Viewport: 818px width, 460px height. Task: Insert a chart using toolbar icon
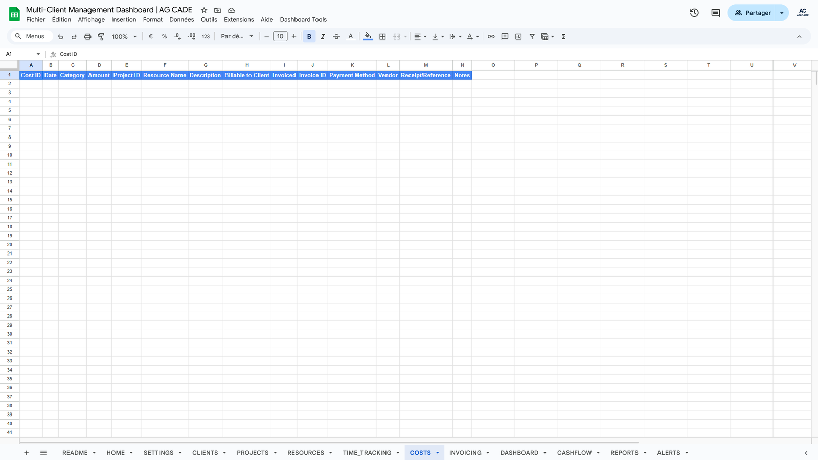pos(518,37)
